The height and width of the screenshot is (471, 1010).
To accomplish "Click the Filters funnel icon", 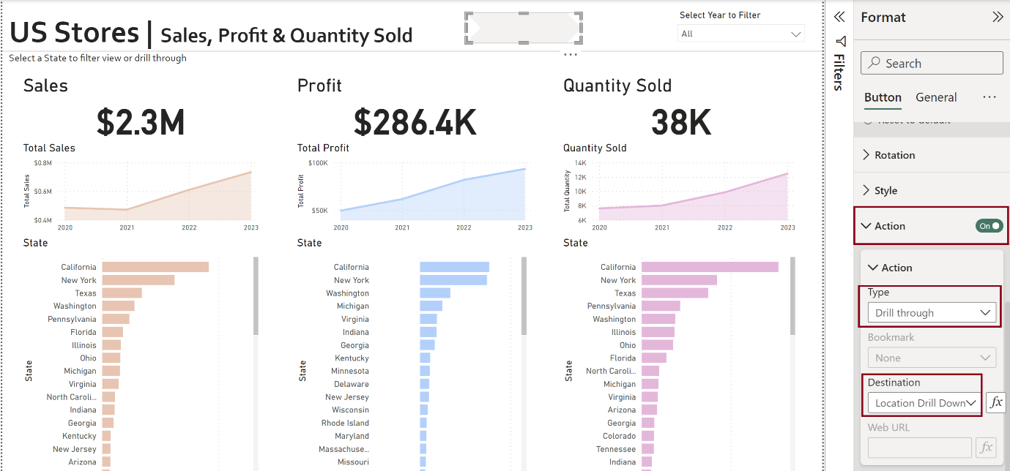I will pos(840,41).
